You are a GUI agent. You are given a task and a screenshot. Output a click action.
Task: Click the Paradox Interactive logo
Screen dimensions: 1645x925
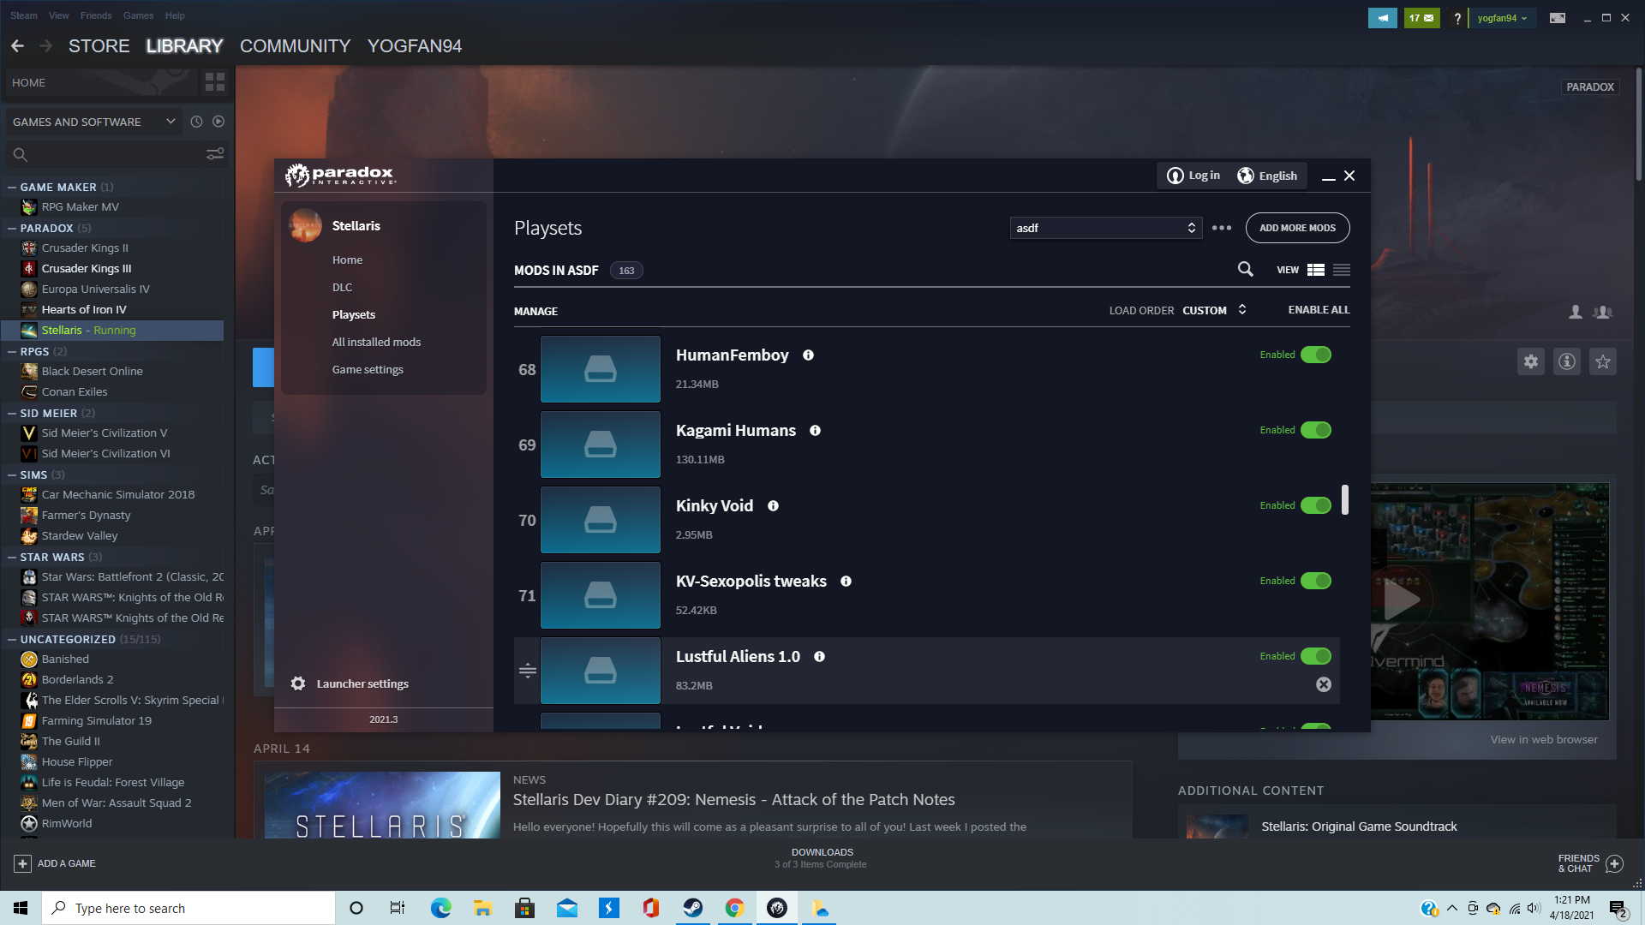[x=340, y=175]
